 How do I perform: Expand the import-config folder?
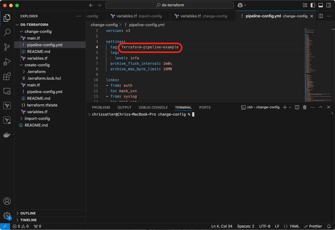[x=37, y=118]
